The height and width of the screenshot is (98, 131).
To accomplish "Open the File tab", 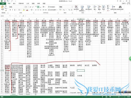I will click(3, 3).
